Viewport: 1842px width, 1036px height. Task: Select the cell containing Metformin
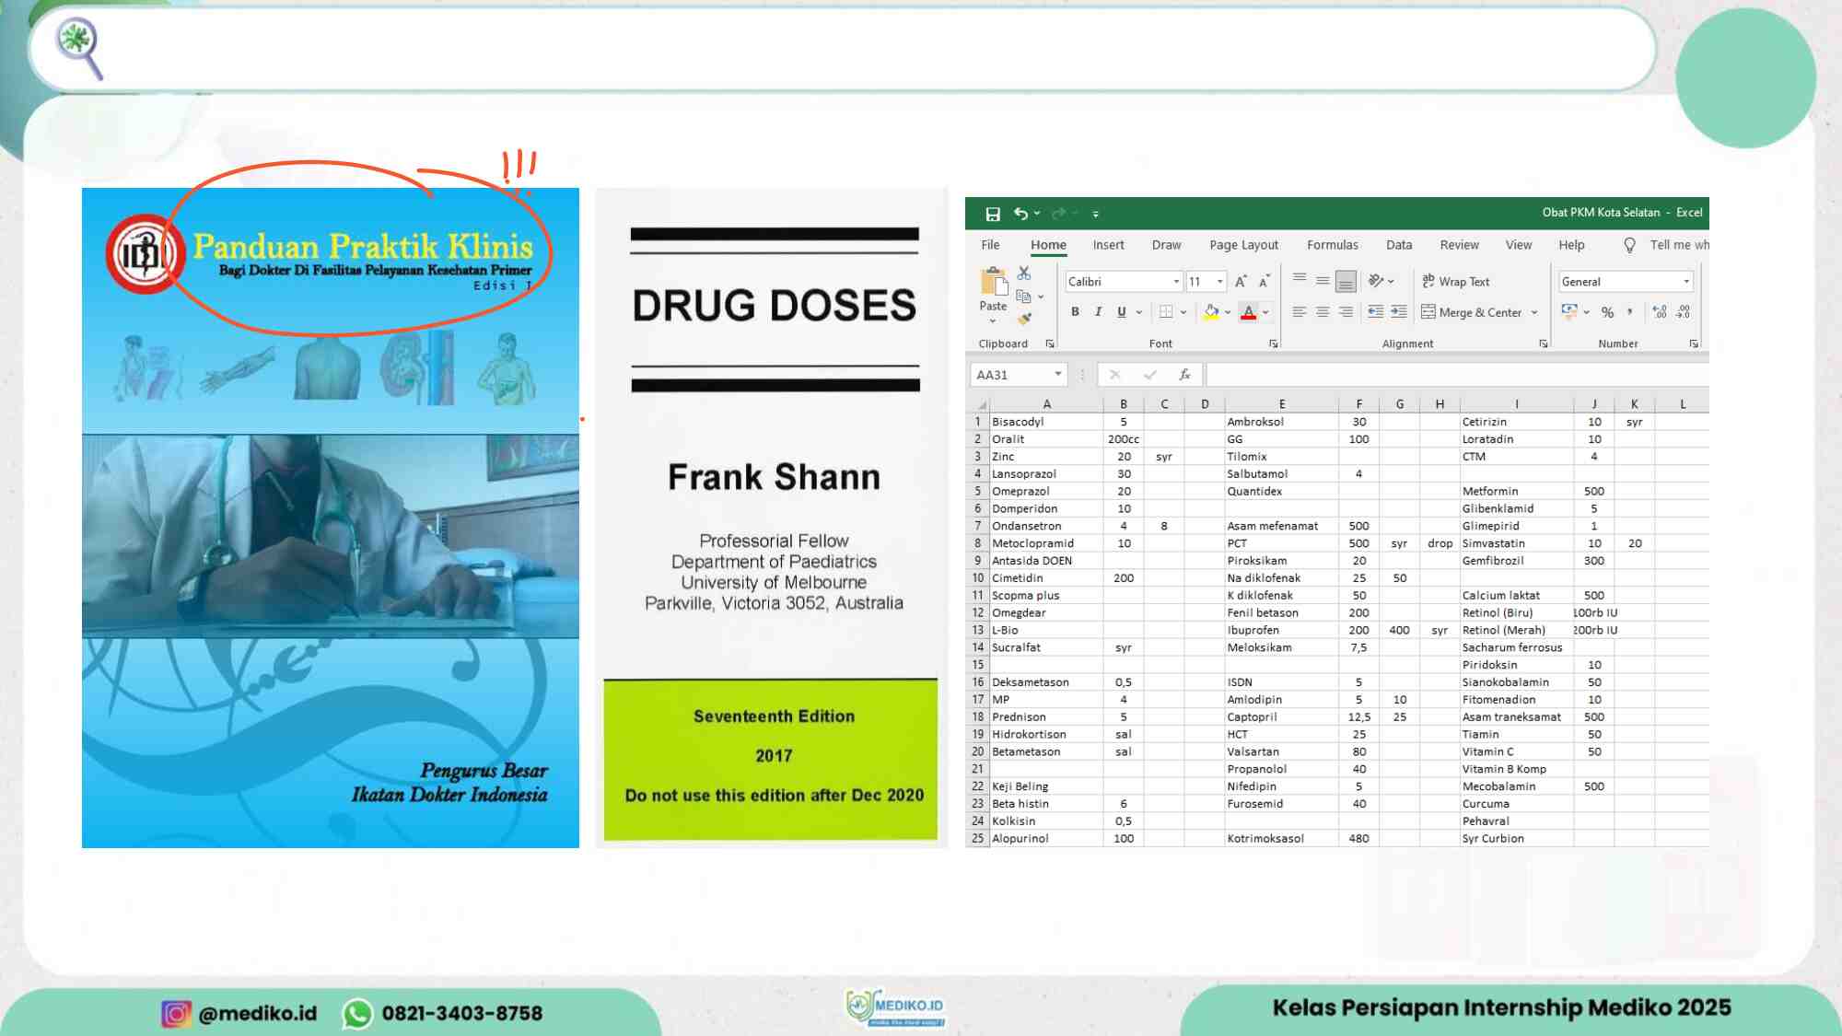tap(1517, 492)
